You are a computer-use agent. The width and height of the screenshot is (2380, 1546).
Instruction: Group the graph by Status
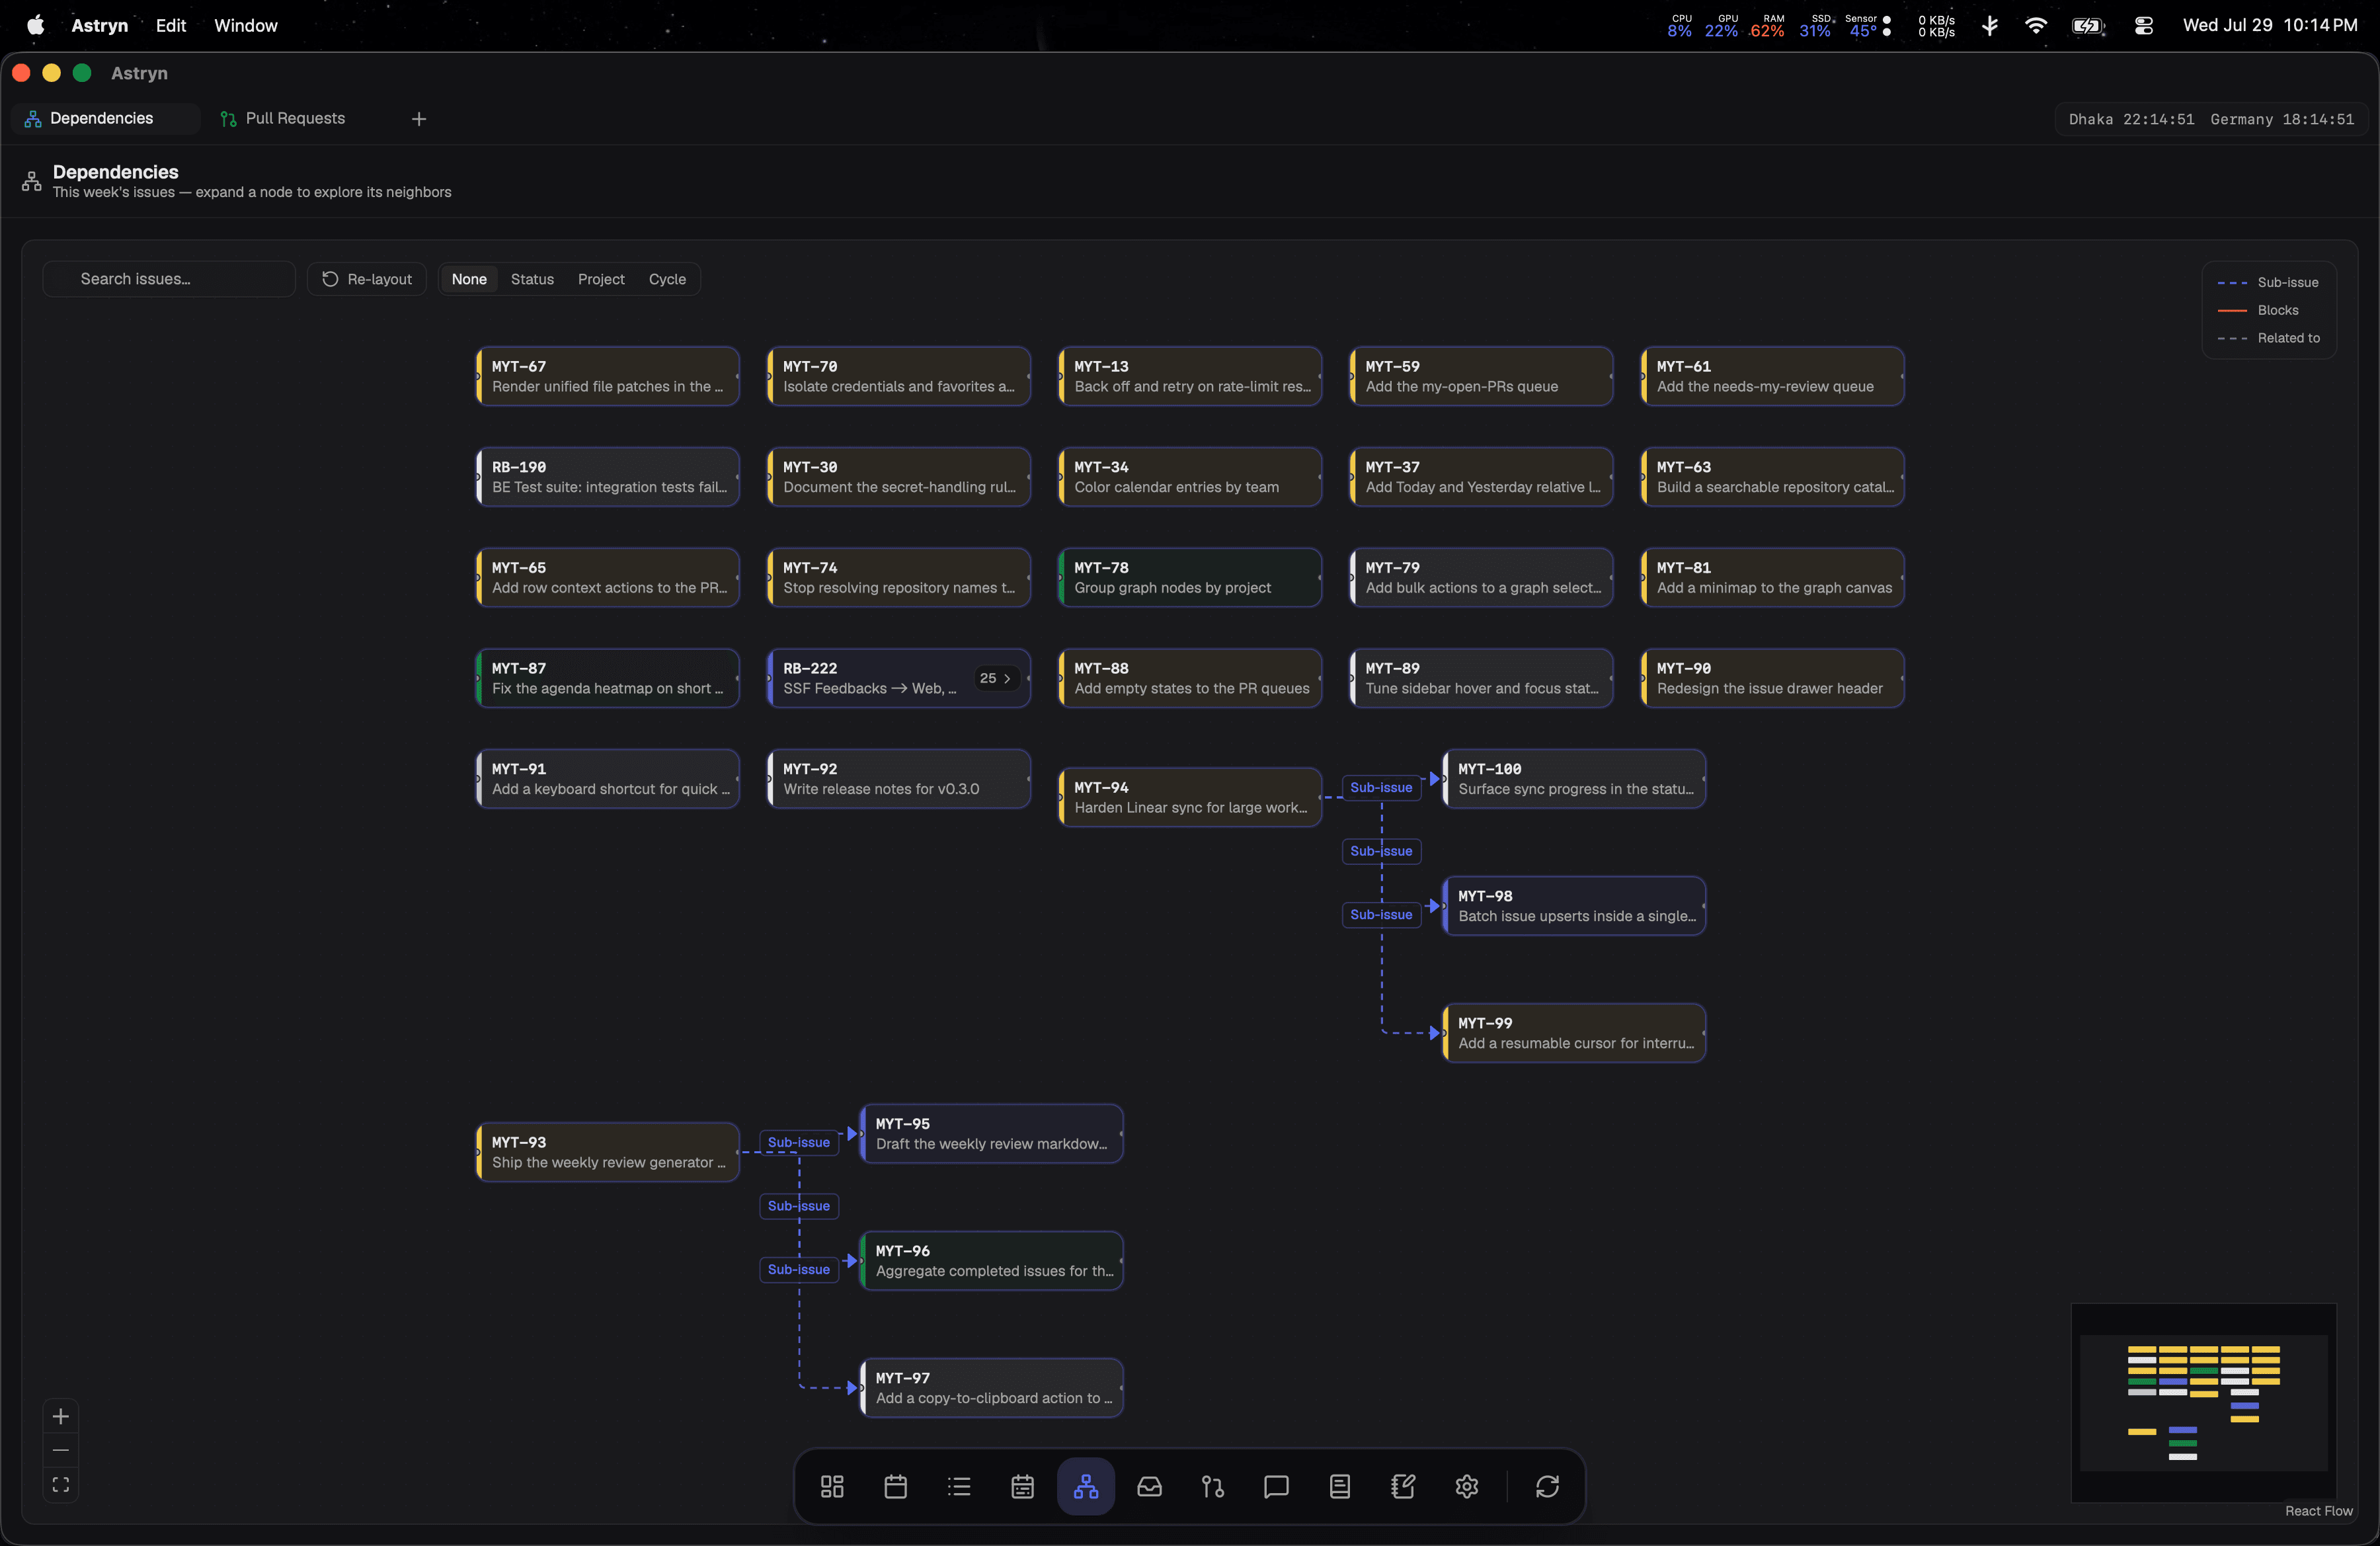tap(532, 279)
